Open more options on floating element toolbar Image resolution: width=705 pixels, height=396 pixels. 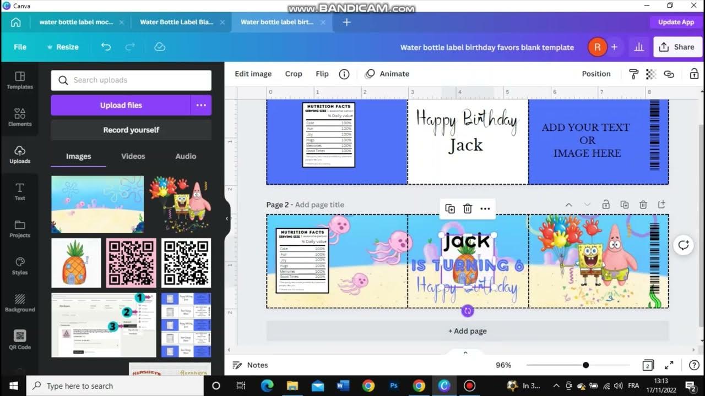[485, 208]
